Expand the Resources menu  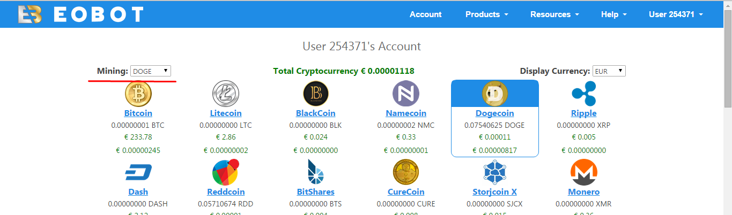tap(554, 14)
